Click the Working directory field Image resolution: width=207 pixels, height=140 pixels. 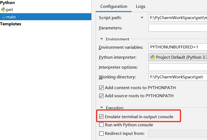point(178,77)
